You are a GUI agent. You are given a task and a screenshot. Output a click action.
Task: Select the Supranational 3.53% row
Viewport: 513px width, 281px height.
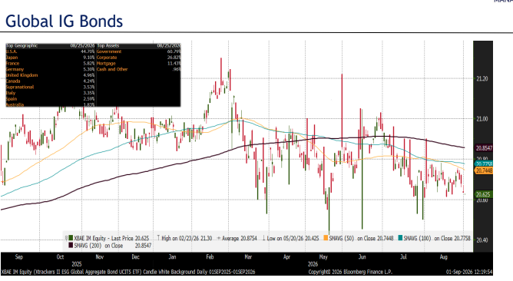pos(51,87)
